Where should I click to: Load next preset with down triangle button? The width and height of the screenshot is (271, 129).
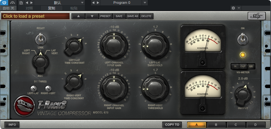(92, 16)
